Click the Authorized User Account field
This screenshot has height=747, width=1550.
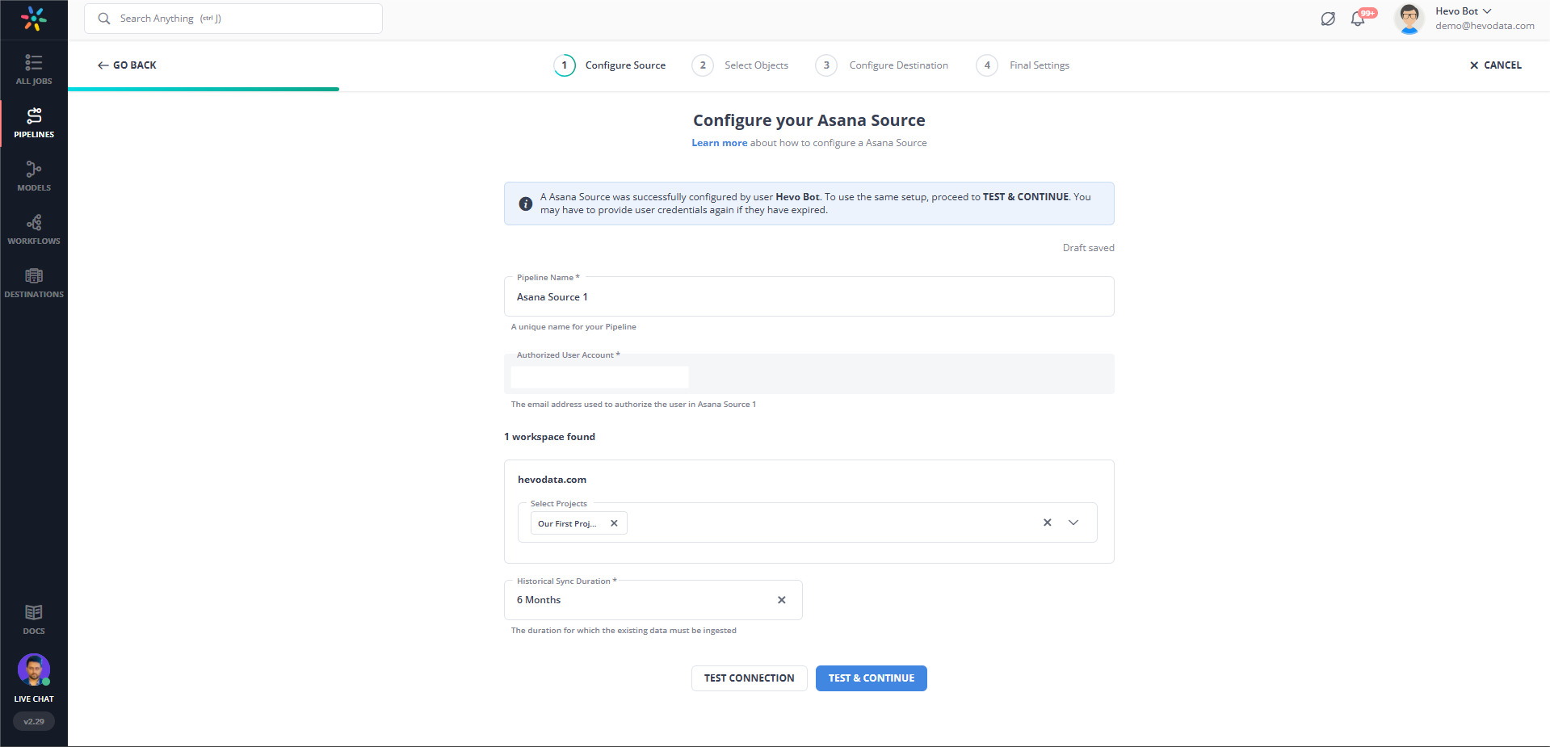tap(809, 374)
